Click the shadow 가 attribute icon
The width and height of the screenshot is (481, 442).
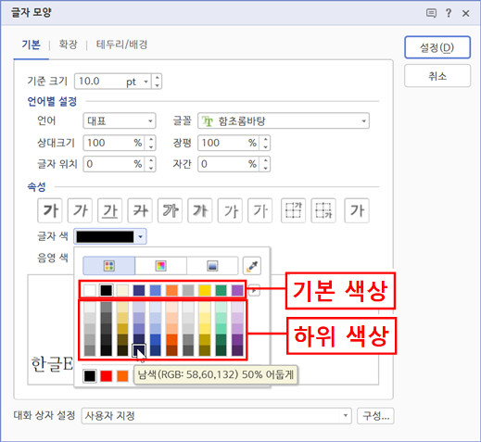coord(200,210)
